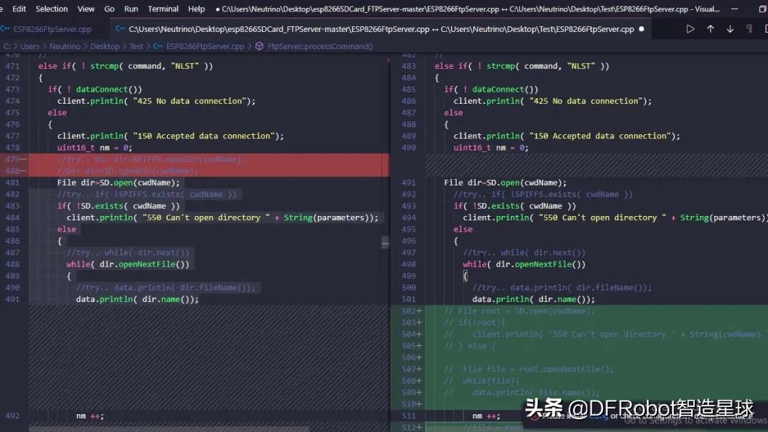This screenshot has width=768, height=432.
Task: Open the Users breadcrumb dropdown
Action: (30, 45)
